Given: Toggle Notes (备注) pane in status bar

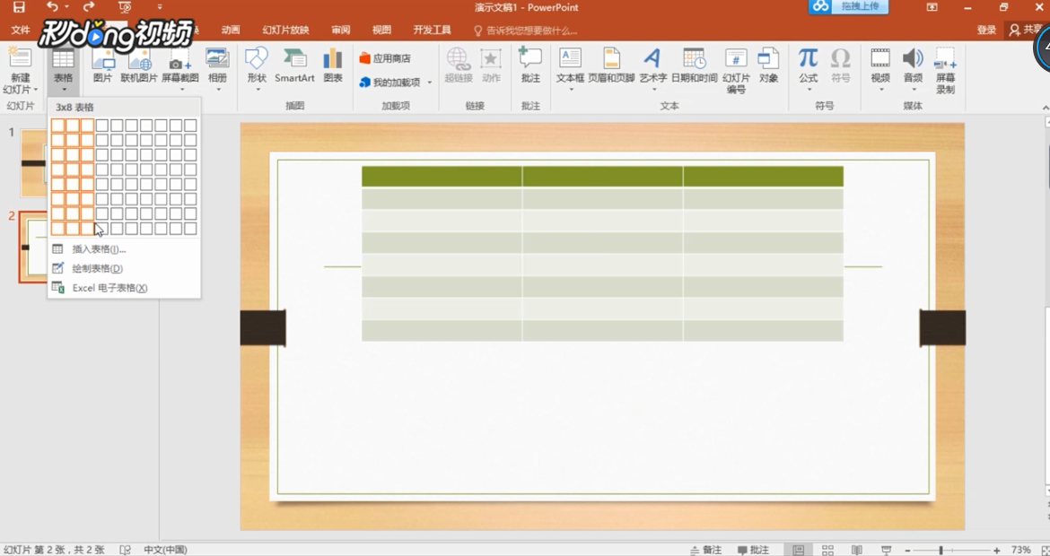Looking at the screenshot, I should coord(706,550).
